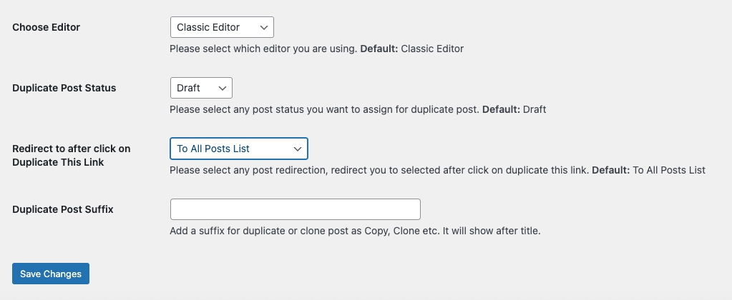
Task: Open the Duplicate Post Status dropdown
Action: click(x=201, y=88)
